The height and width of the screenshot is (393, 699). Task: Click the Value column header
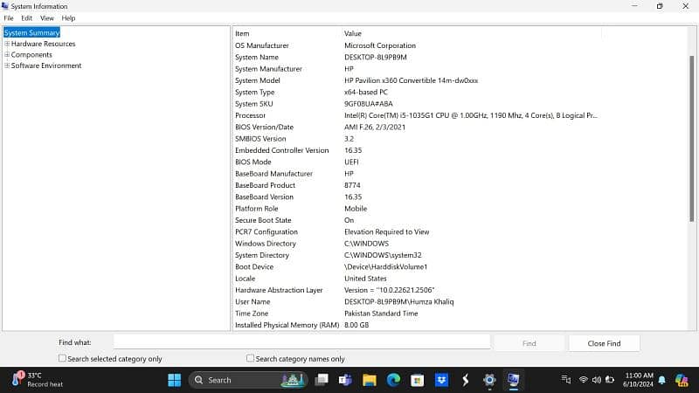[353, 33]
